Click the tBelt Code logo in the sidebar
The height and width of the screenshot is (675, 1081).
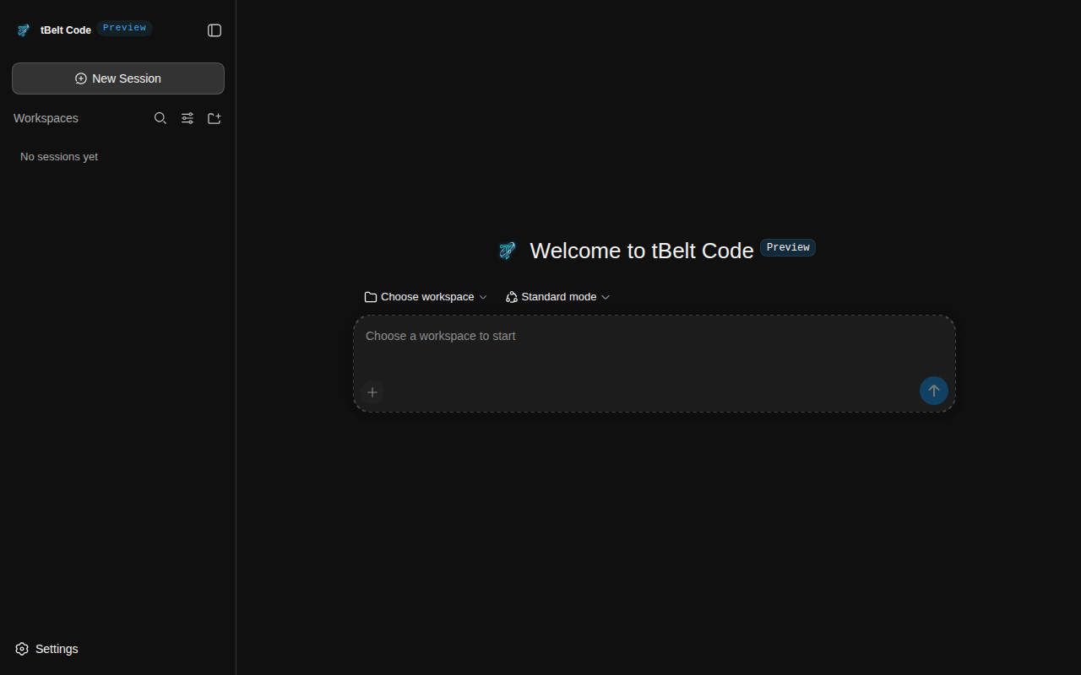tap(24, 30)
